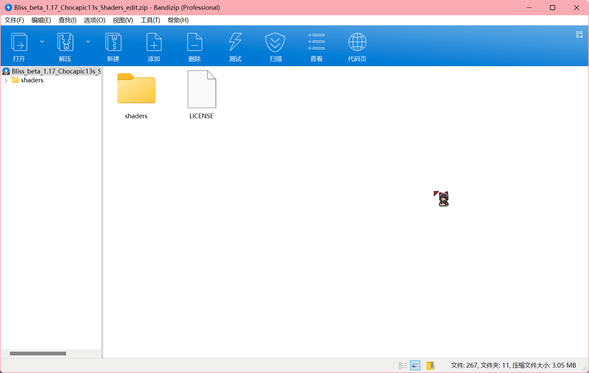Image resolution: width=589 pixels, height=373 pixels.
Task: Click the 新建 (New archive) icon
Action: click(113, 46)
